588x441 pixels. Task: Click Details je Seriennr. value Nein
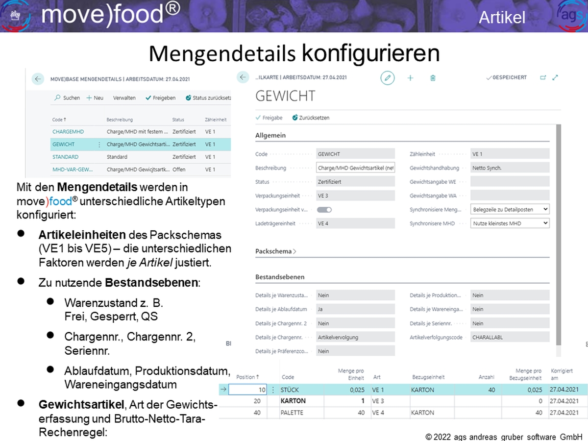pyautogui.click(x=510, y=323)
